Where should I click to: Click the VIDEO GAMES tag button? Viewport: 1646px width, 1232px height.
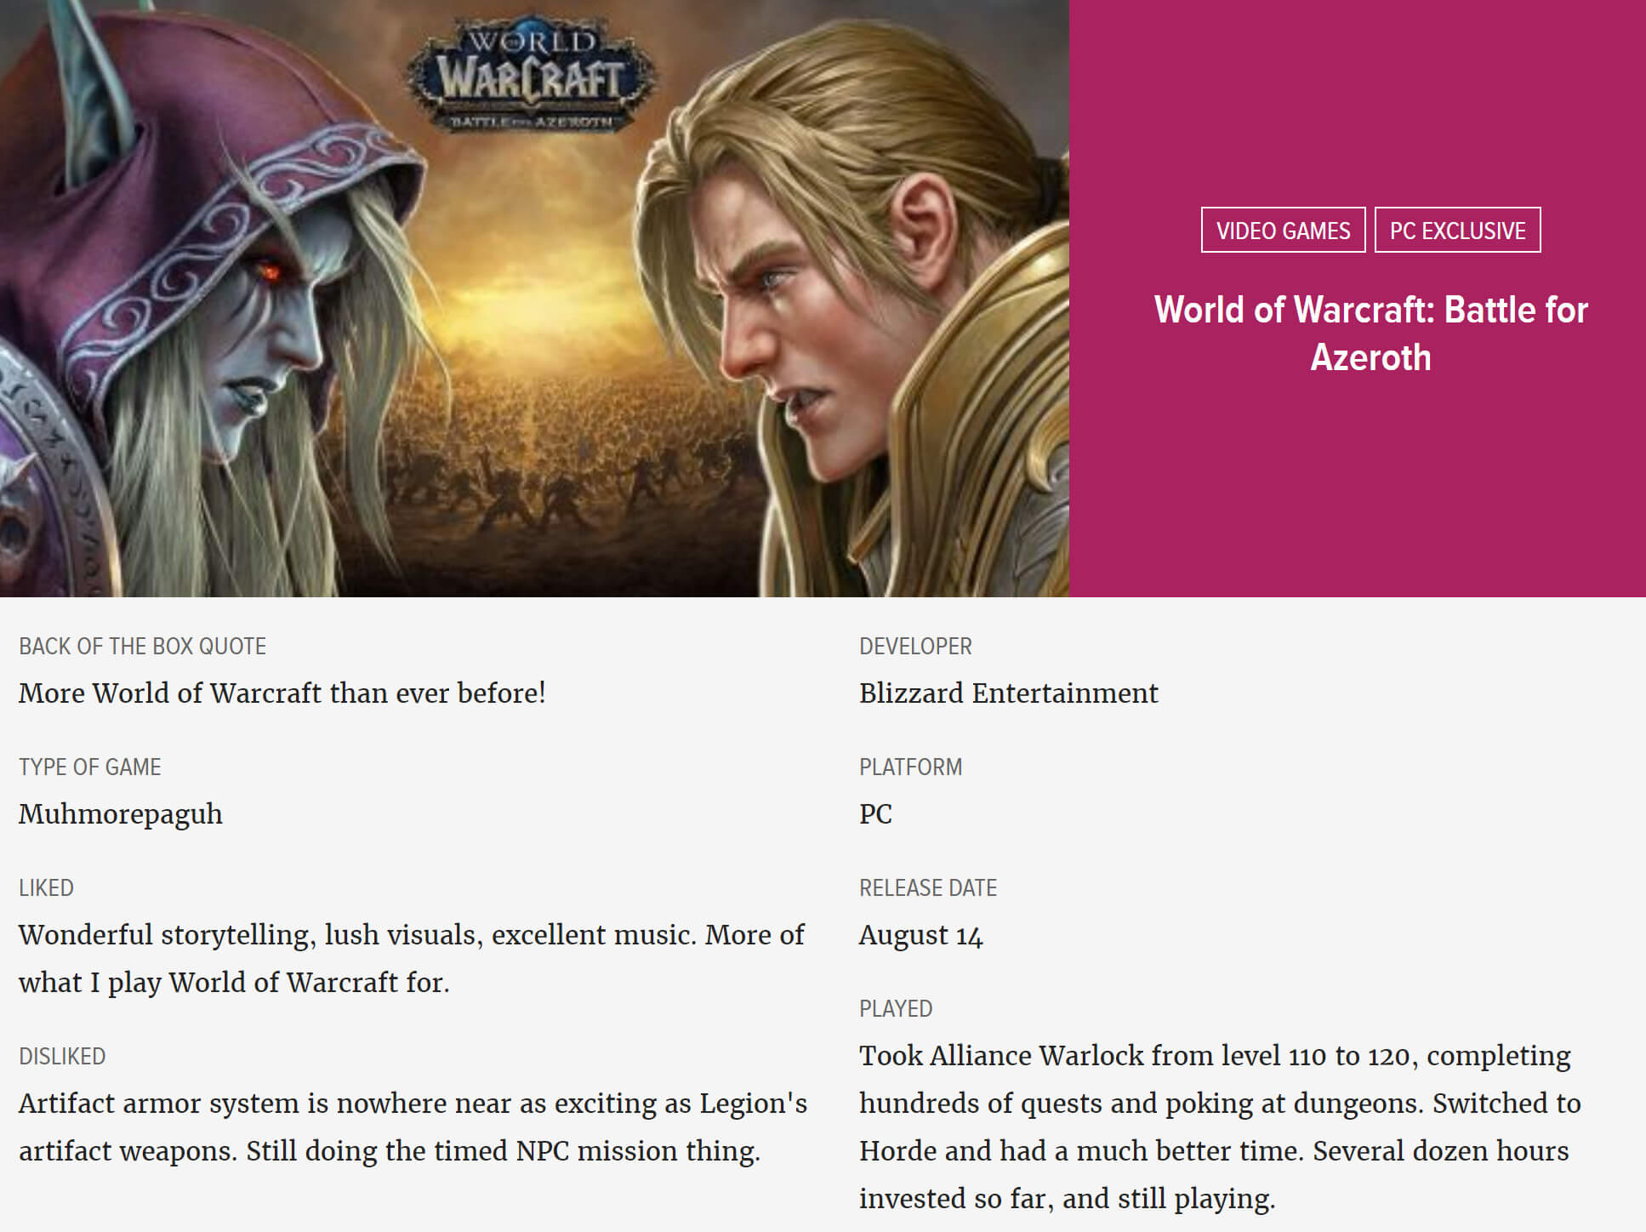click(x=1283, y=230)
